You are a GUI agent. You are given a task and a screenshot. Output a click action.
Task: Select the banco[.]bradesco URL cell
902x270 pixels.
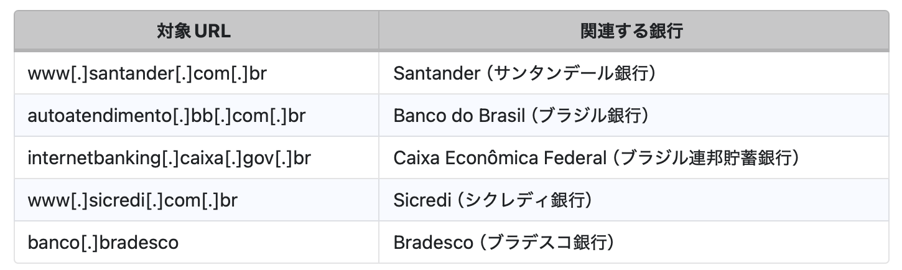(x=103, y=242)
